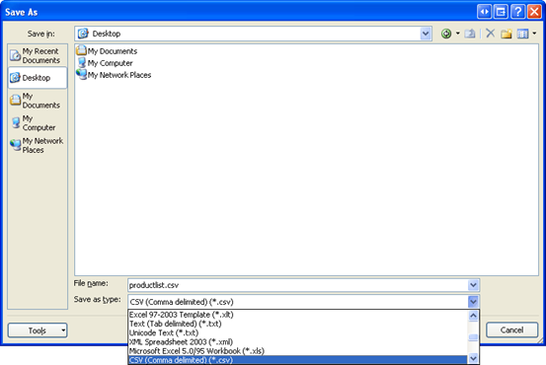The width and height of the screenshot is (546, 365).
Task: Expand the Save in location dropdown
Action: (426, 34)
